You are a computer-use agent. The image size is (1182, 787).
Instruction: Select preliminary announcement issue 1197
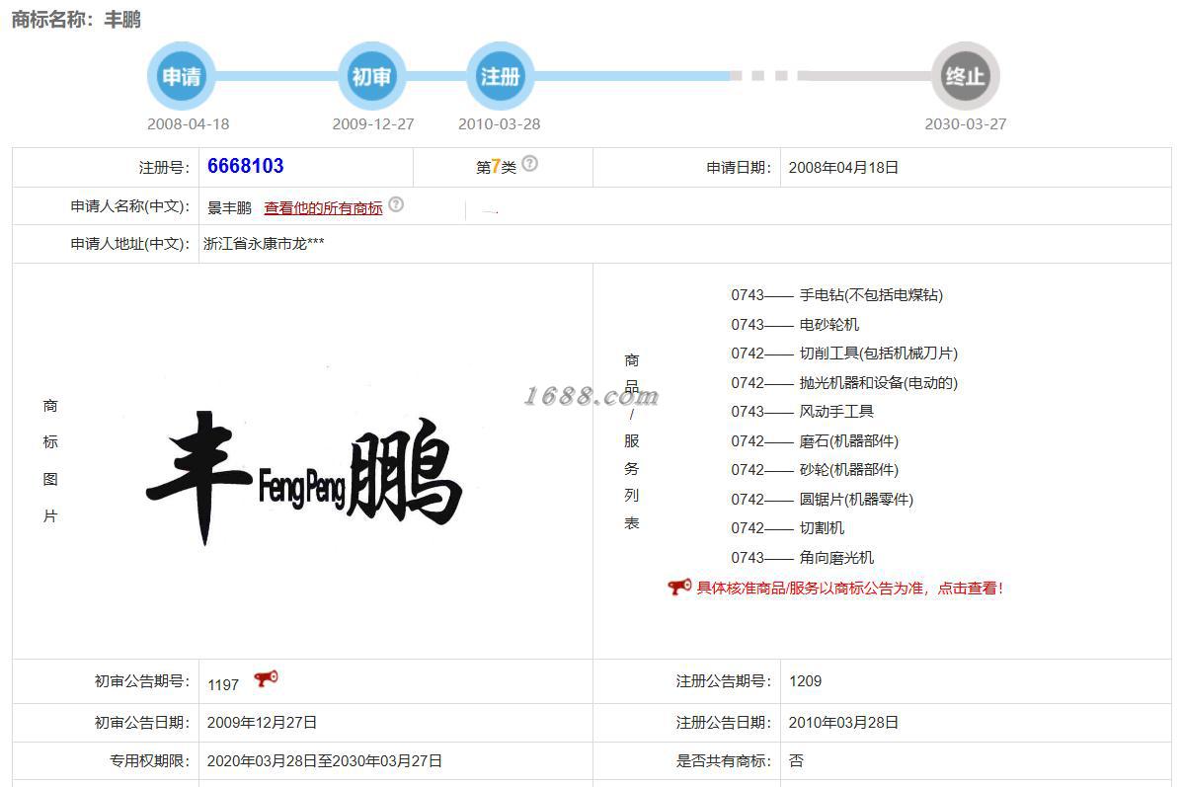pos(223,684)
